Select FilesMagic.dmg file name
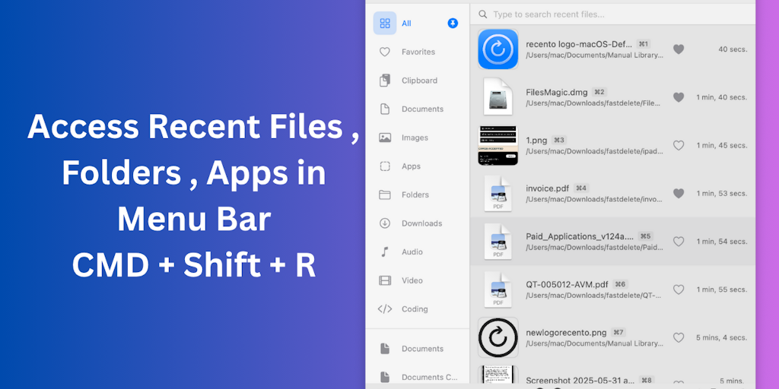The width and height of the screenshot is (779, 389). click(x=556, y=92)
